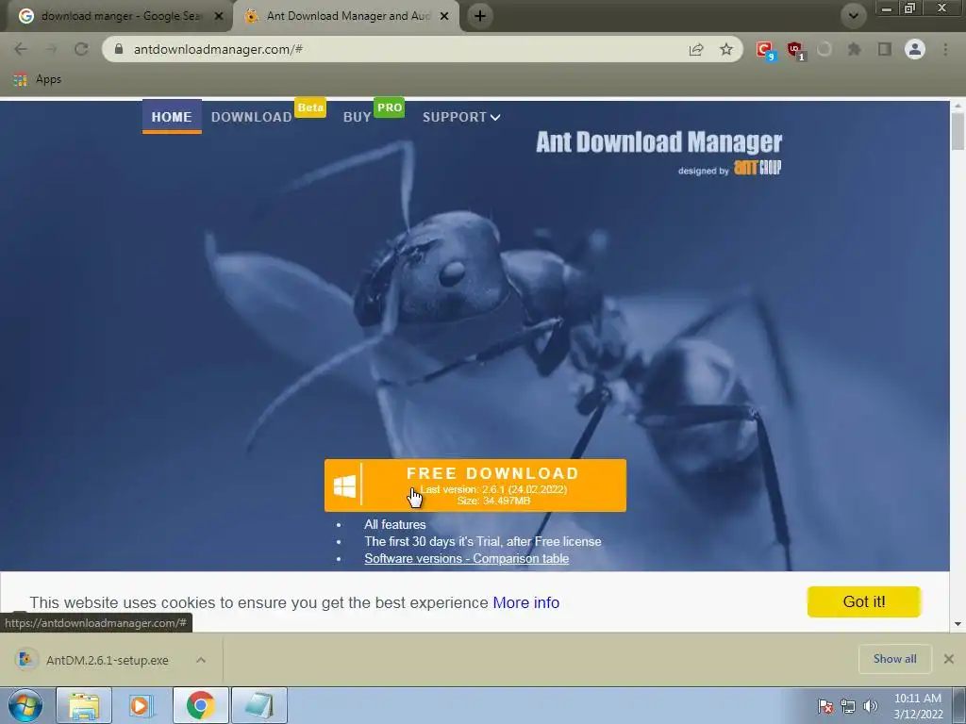Open a new tab with plus button
966x724 pixels.
(480, 16)
